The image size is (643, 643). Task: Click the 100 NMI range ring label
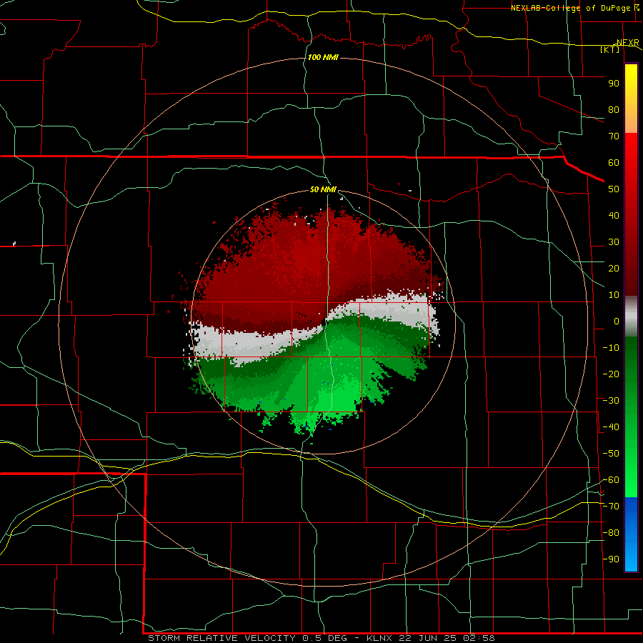coord(323,57)
